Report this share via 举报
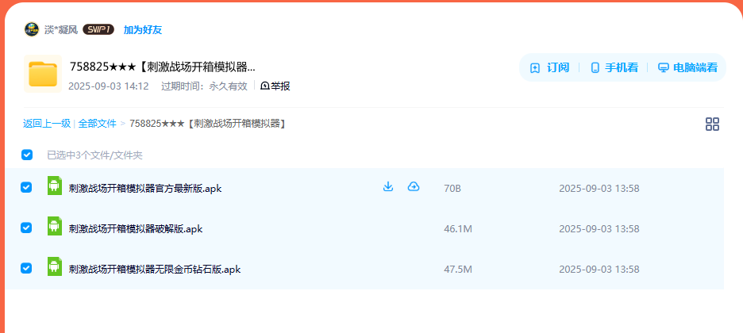Image resolution: width=743 pixels, height=333 pixels. pos(275,86)
